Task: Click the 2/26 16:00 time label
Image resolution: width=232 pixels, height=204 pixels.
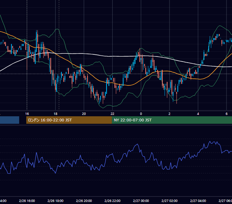Action: pyautogui.click(x=27, y=201)
